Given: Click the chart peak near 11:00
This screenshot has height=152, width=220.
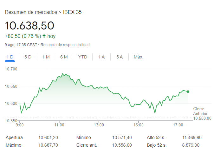Looking at the screenshot, I should point(62,74).
